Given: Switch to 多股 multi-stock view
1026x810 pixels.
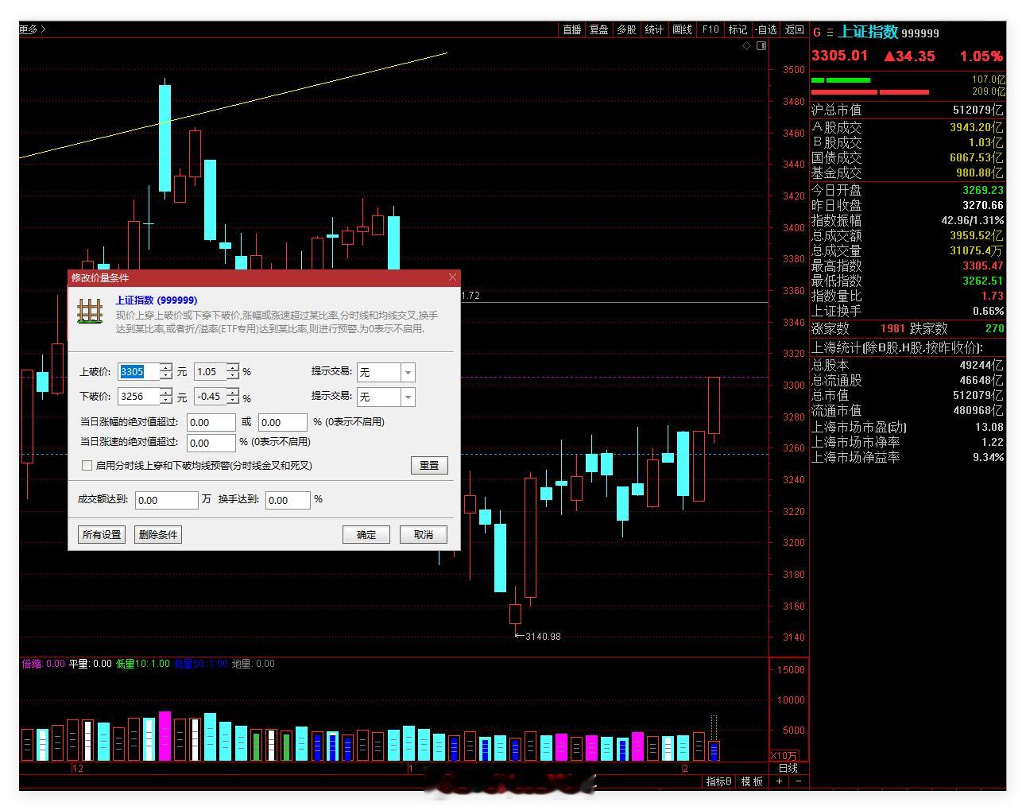Looking at the screenshot, I should [626, 29].
